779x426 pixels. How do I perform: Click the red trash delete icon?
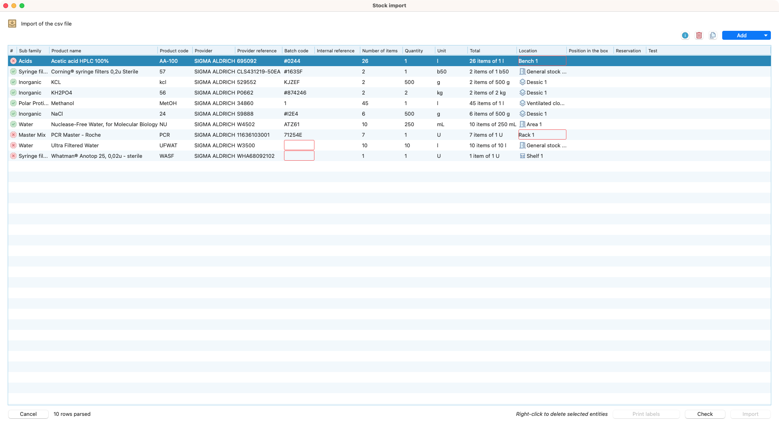(699, 35)
